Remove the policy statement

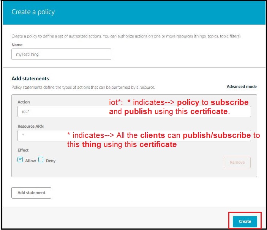point(237,163)
